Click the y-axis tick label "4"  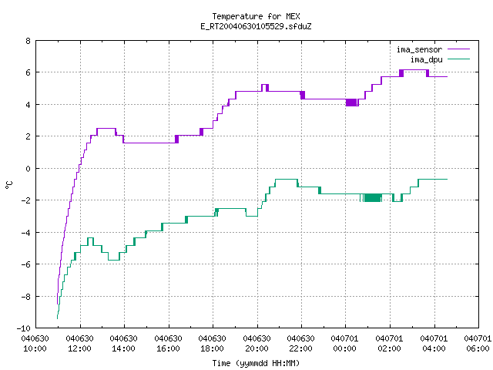click(29, 105)
